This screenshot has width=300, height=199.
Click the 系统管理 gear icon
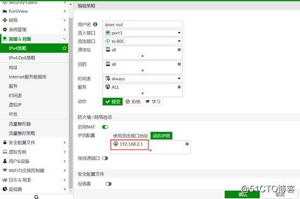[x=5, y=29]
